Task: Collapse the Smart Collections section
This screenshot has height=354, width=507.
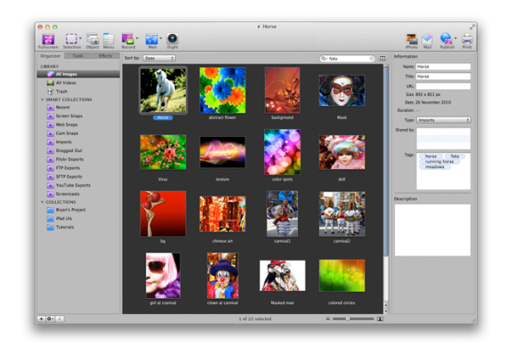Action: point(42,100)
